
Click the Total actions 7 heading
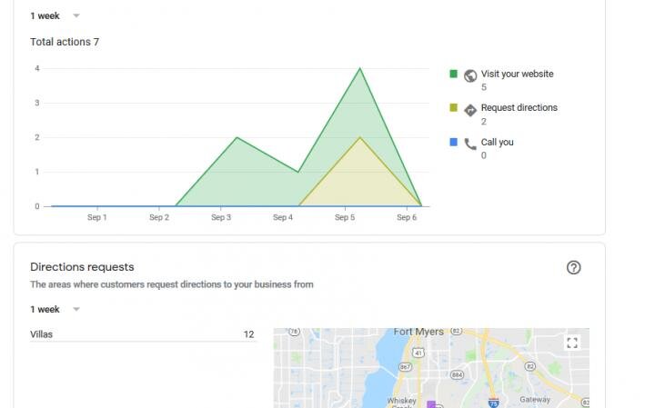65,42
